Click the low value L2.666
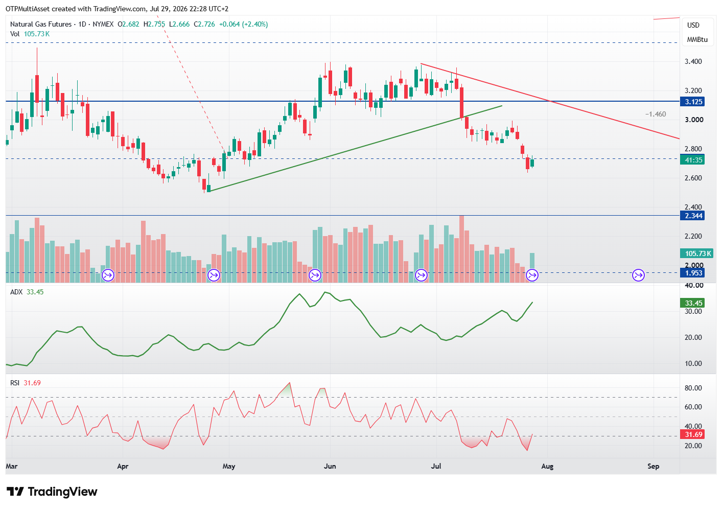Viewport: 722px width, 509px height. [179, 24]
